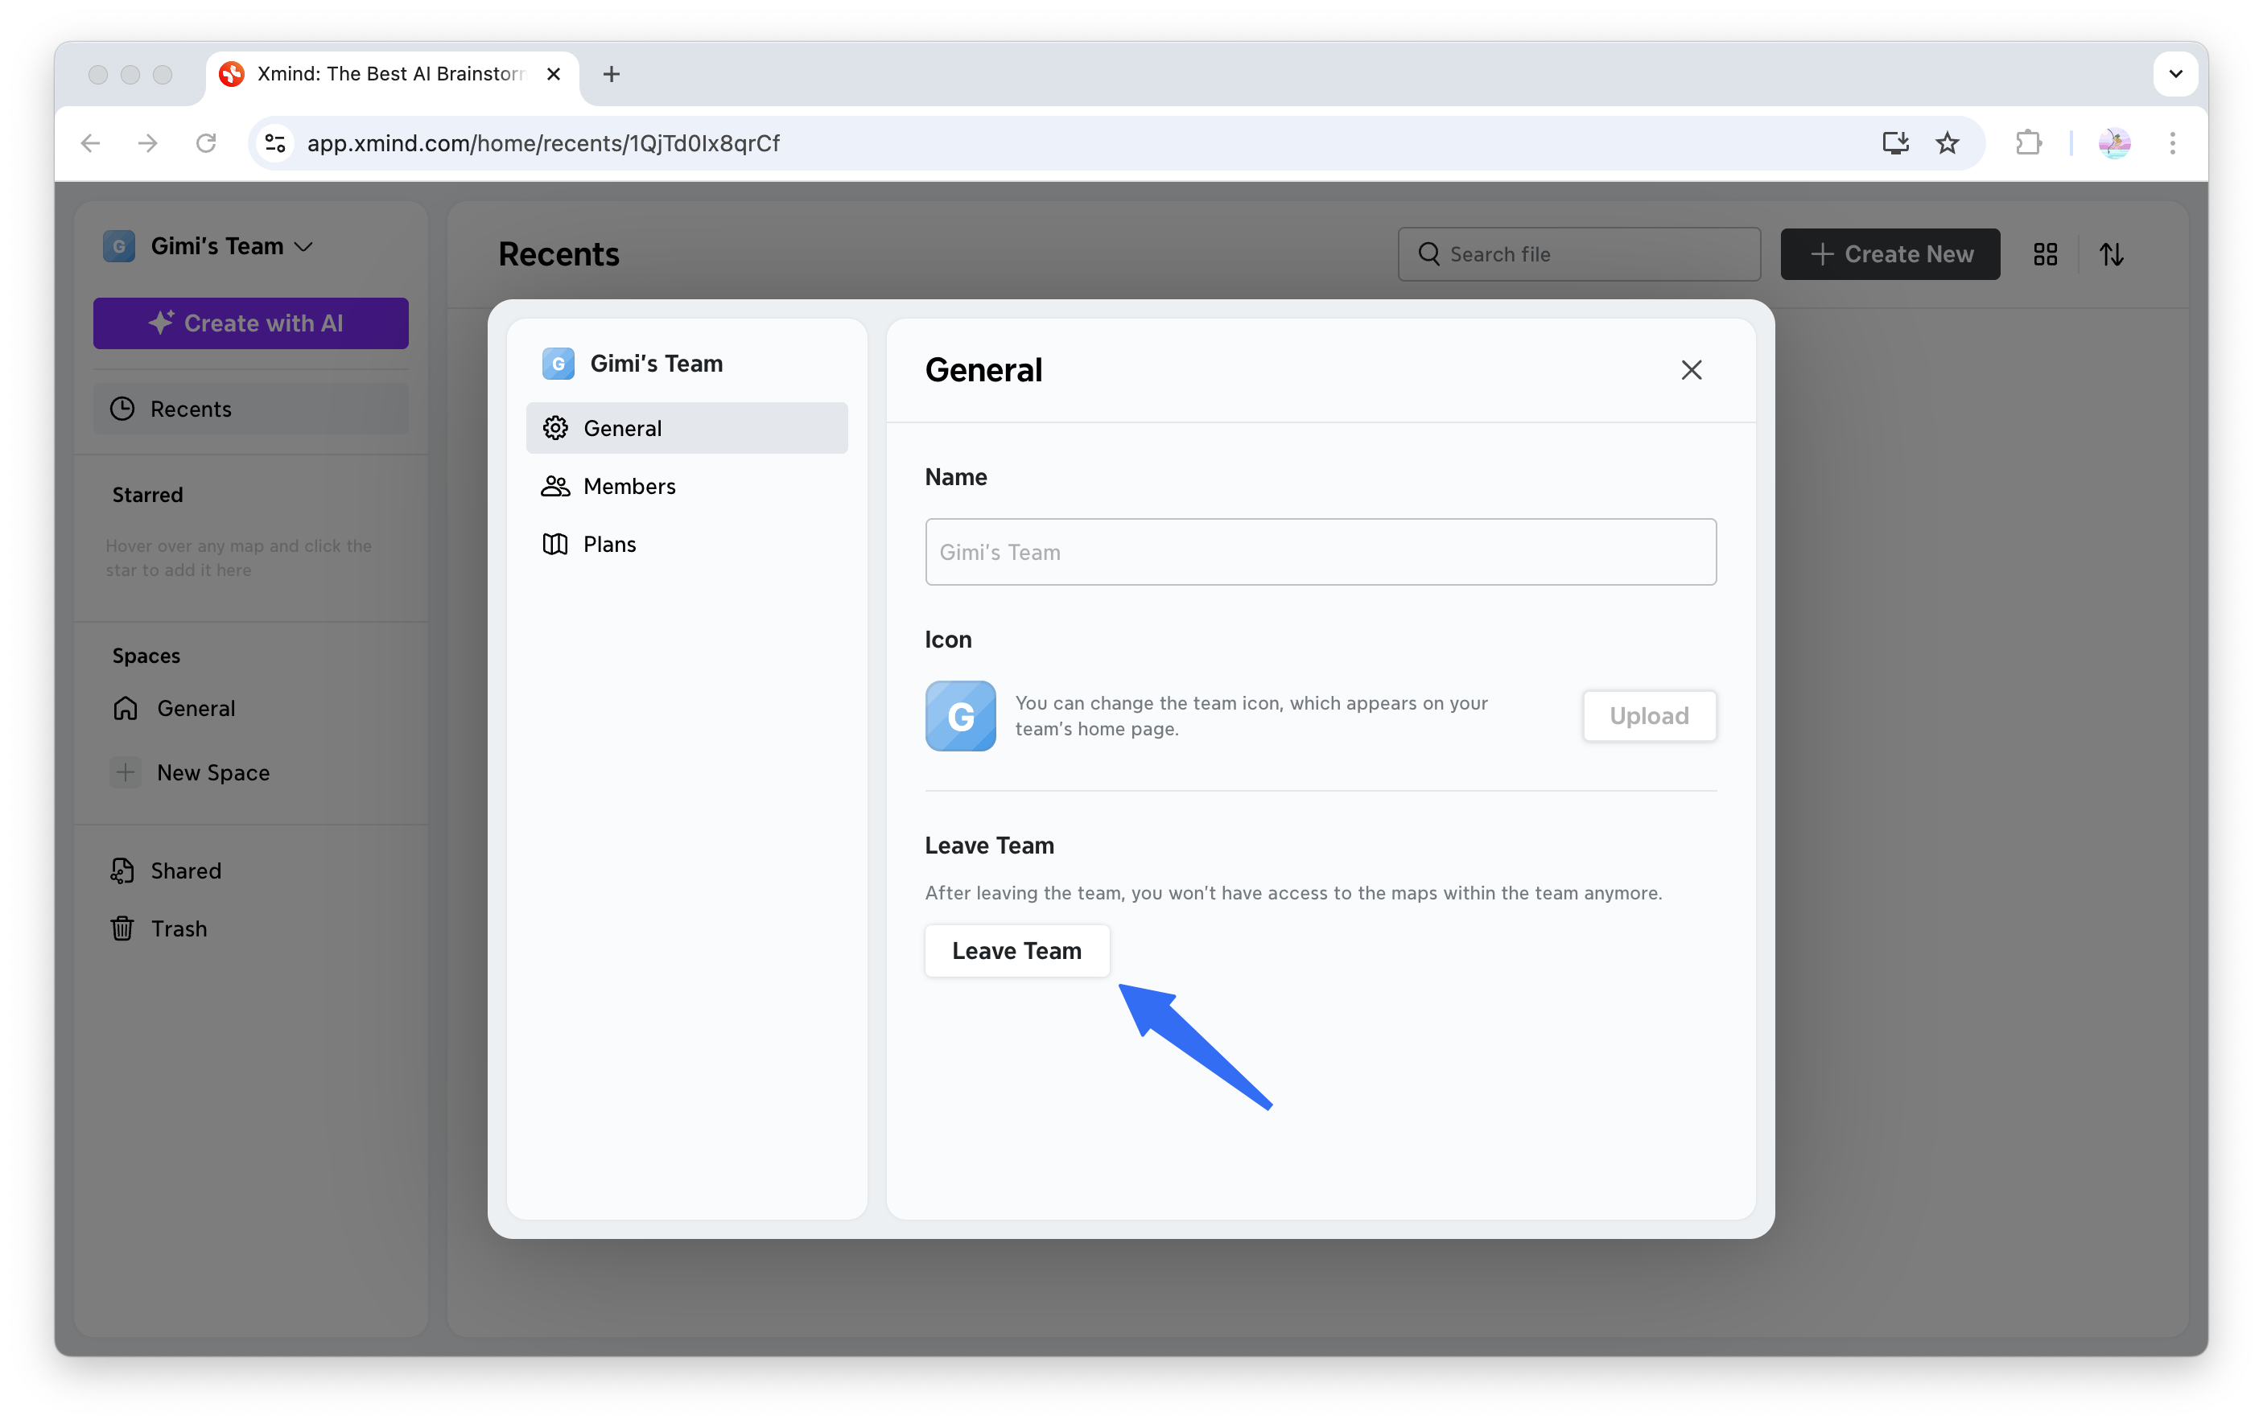Screen dimensions: 2263x1424
Task: Click the address bar URL
Action: (543, 142)
